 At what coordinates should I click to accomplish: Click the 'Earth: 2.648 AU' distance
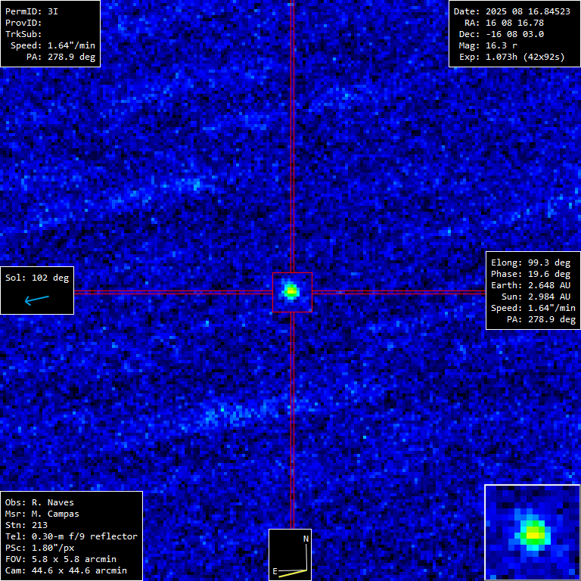pos(530,285)
